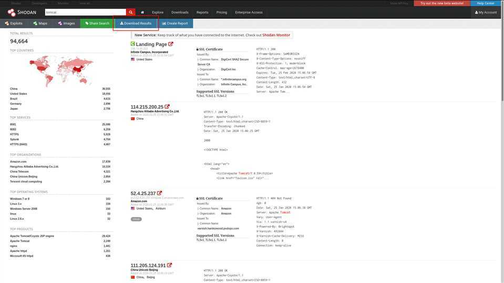The image size is (504, 283).
Task: Click the cloud tag under 52.4.25.237
Action: pos(136,219)
